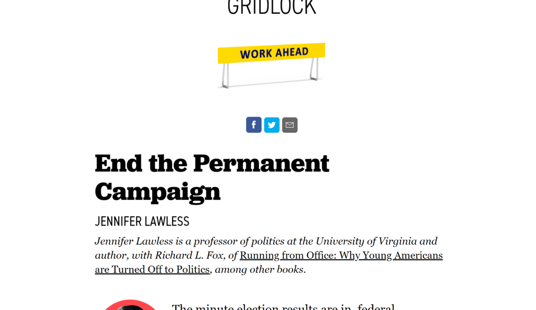Select the middle icon in the share row
The image size is (536, 310).
click(x=272, y=125)
